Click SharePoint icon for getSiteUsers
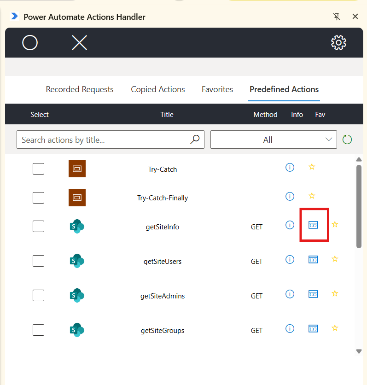 coord(77,261)
